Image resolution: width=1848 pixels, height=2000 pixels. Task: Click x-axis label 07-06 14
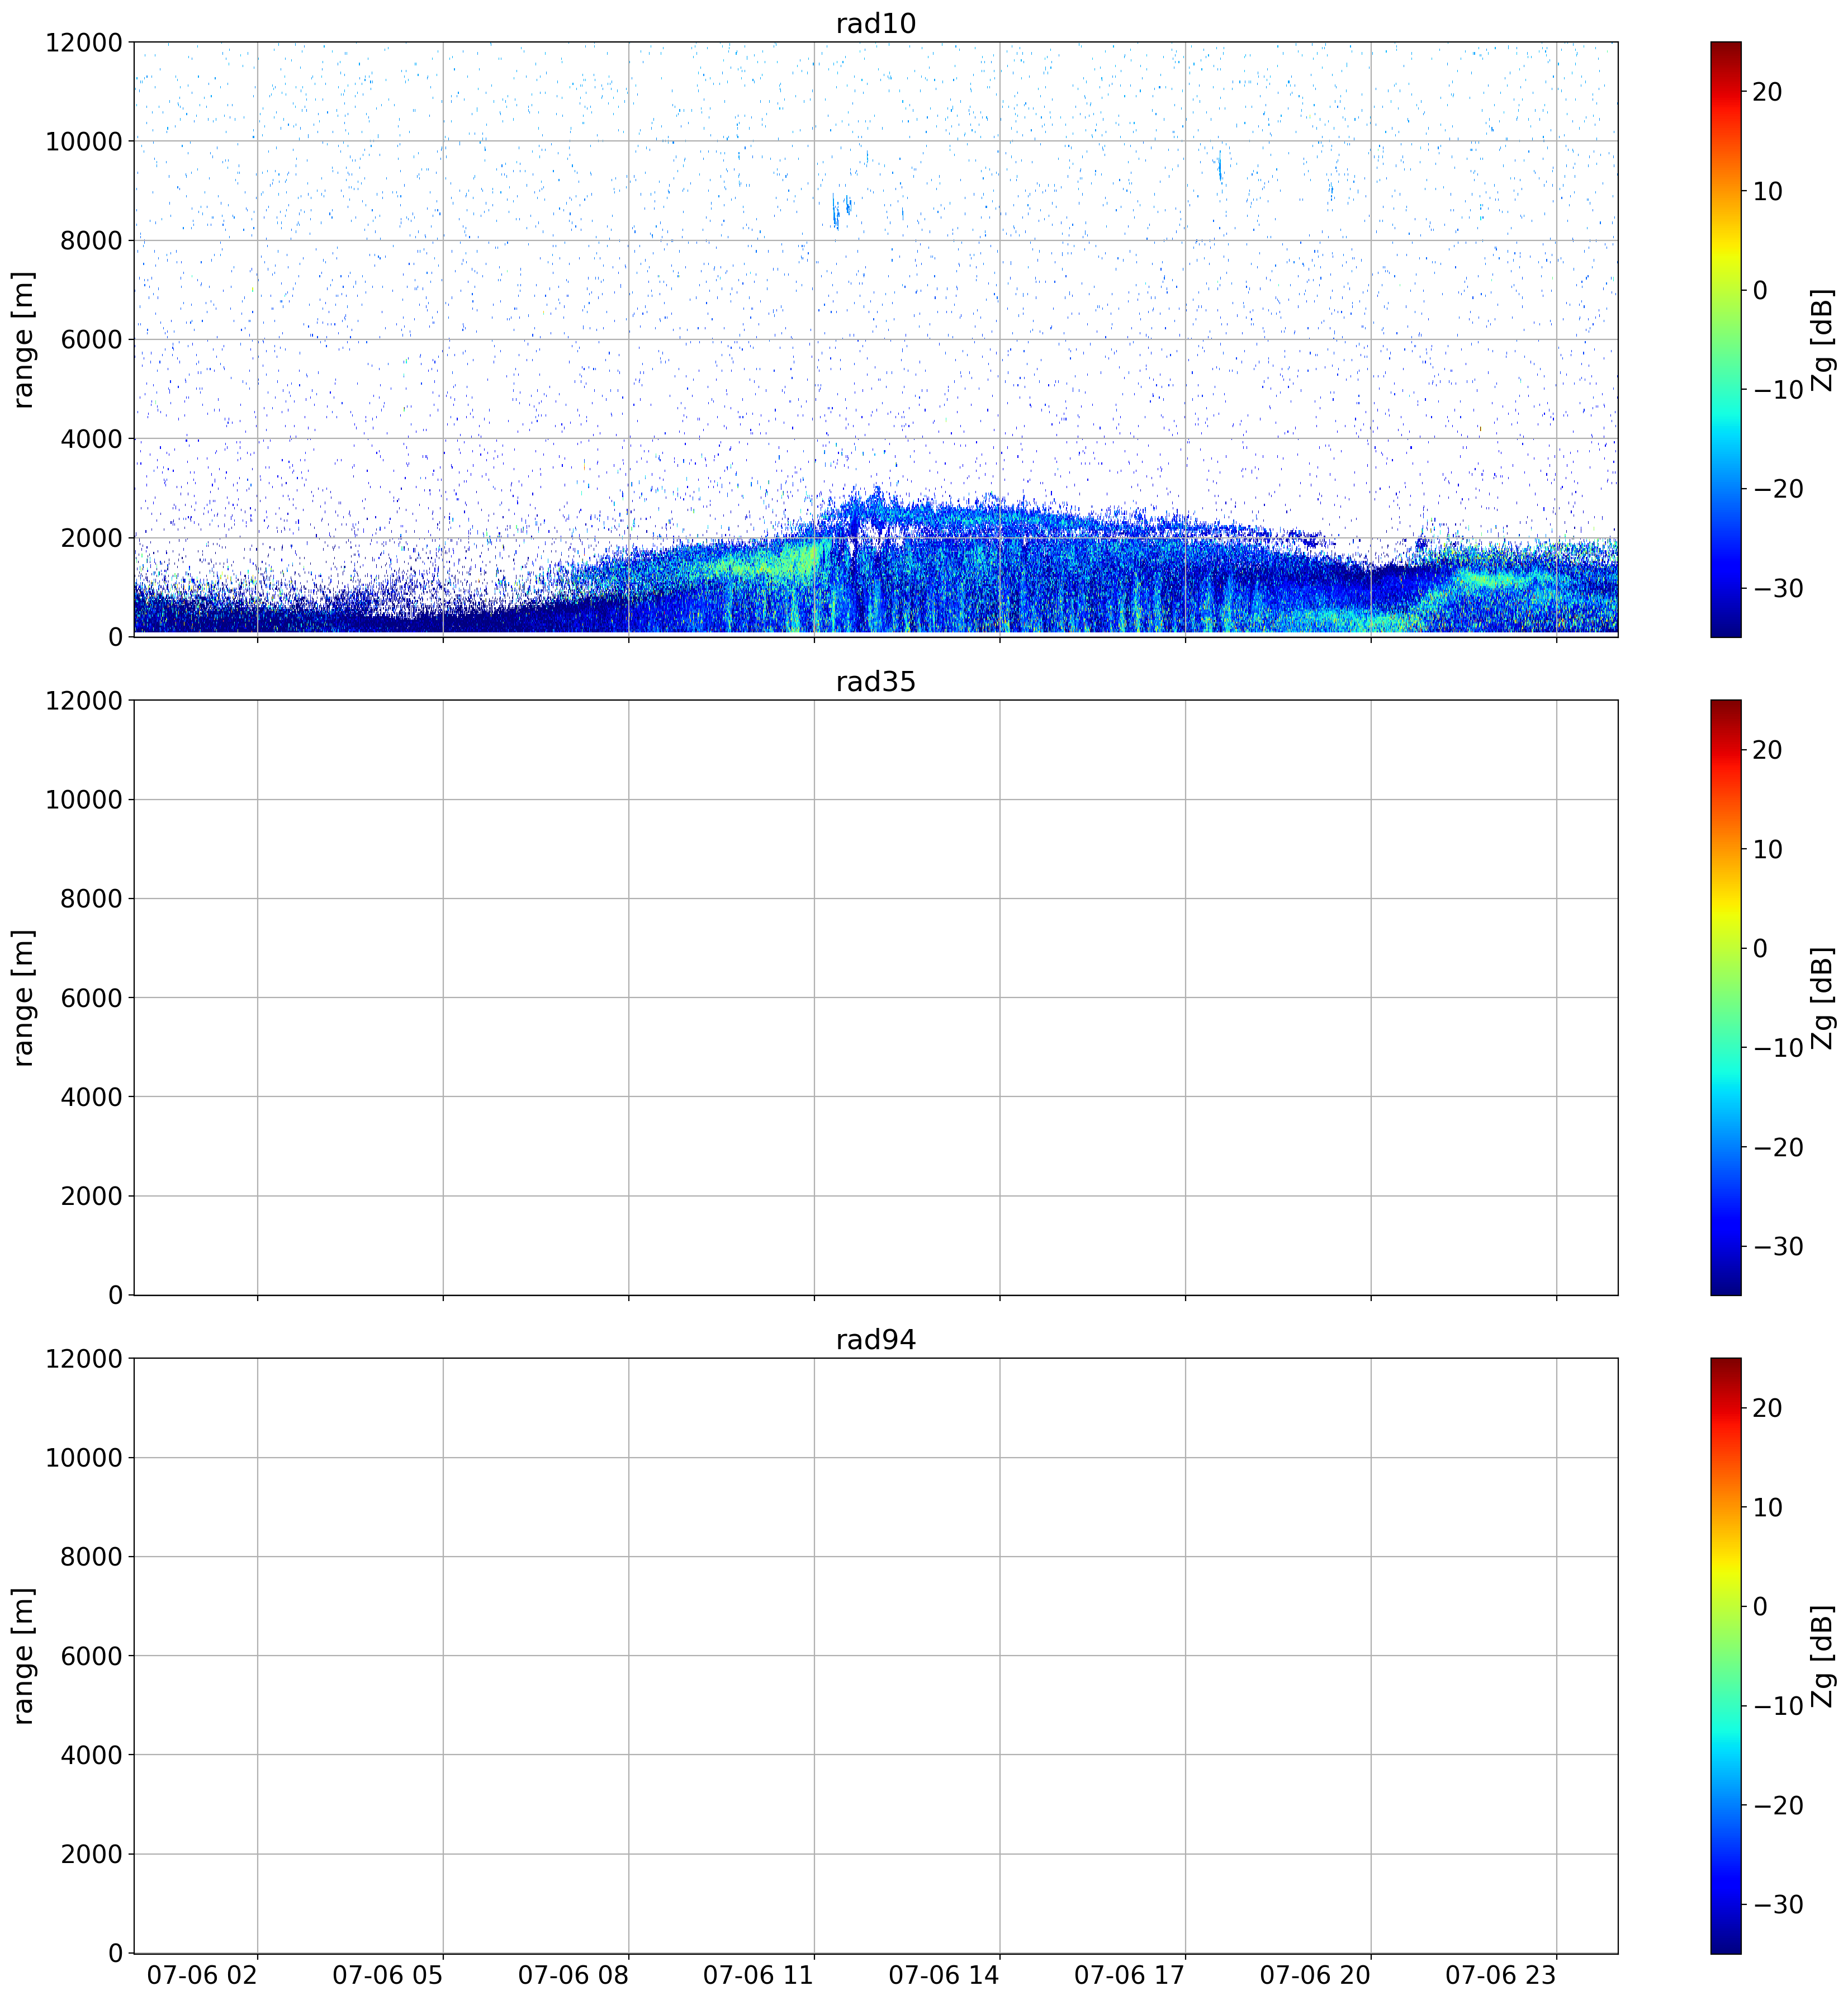pyautogui.click(x=944, y=1975)
